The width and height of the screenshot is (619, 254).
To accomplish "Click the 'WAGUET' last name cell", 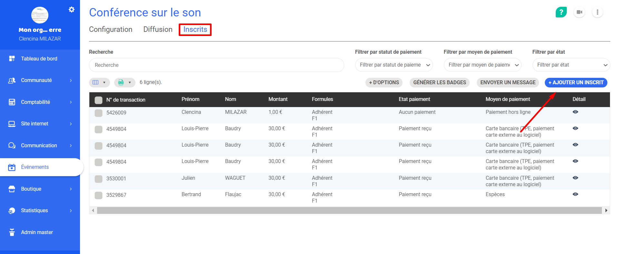I will pos(235,178).
